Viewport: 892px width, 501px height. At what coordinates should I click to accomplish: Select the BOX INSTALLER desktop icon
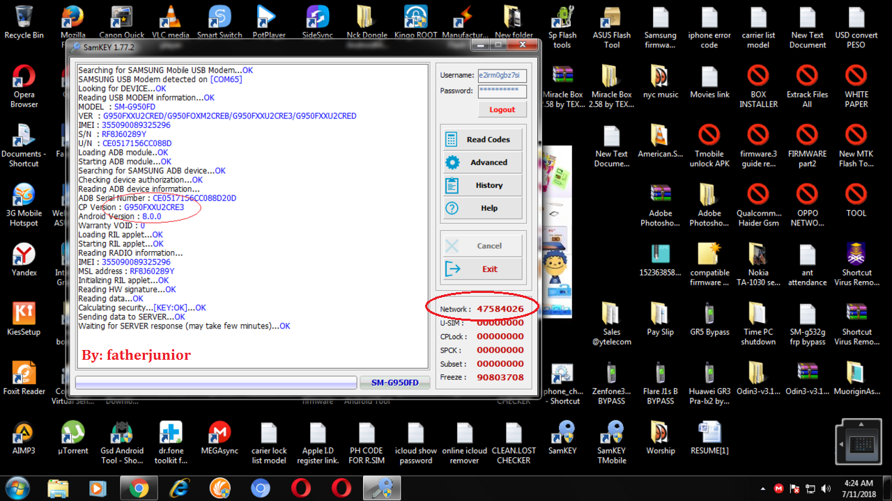point(758,86)
